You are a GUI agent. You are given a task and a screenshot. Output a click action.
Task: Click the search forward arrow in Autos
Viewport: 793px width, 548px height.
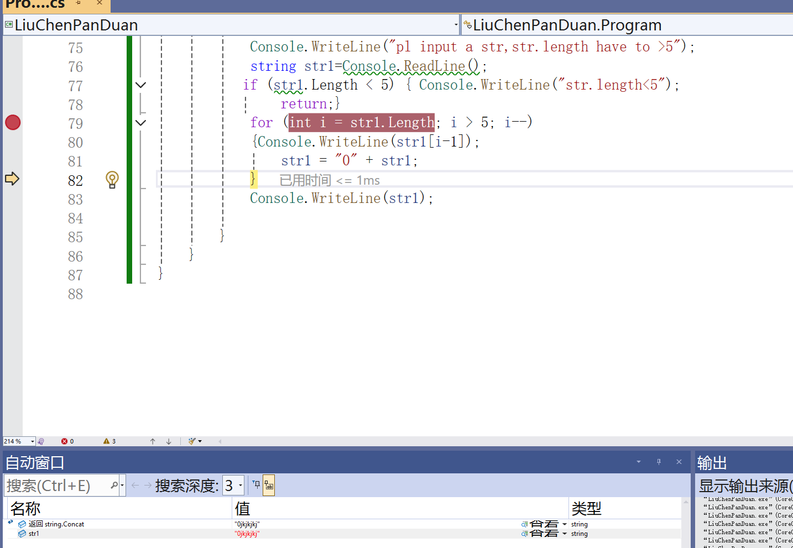tap(148, 486)
